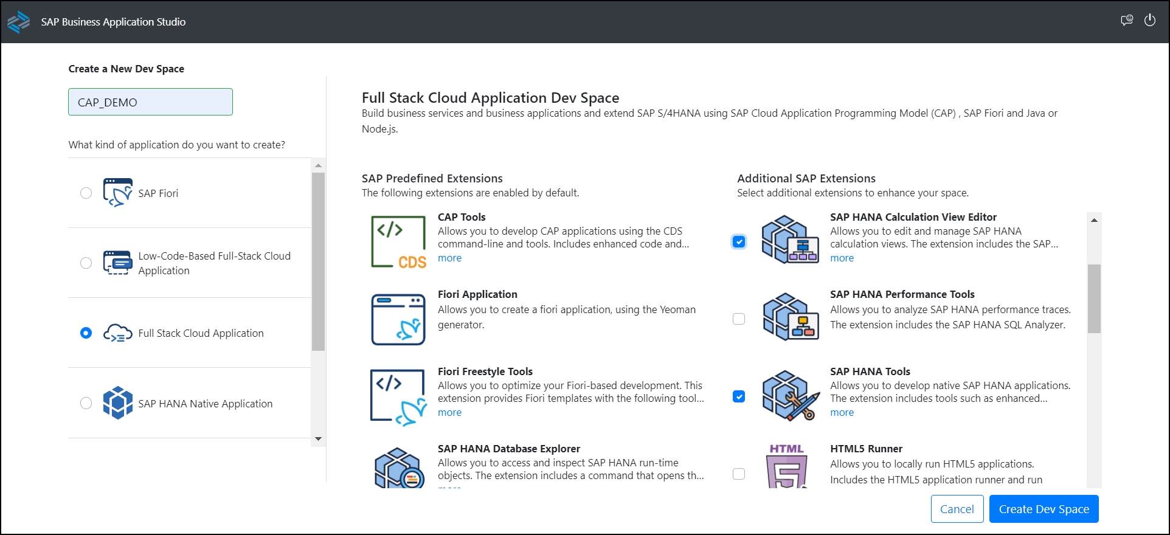Click the power sign-out icon
1170x535 pixels.
(1149, 21)
